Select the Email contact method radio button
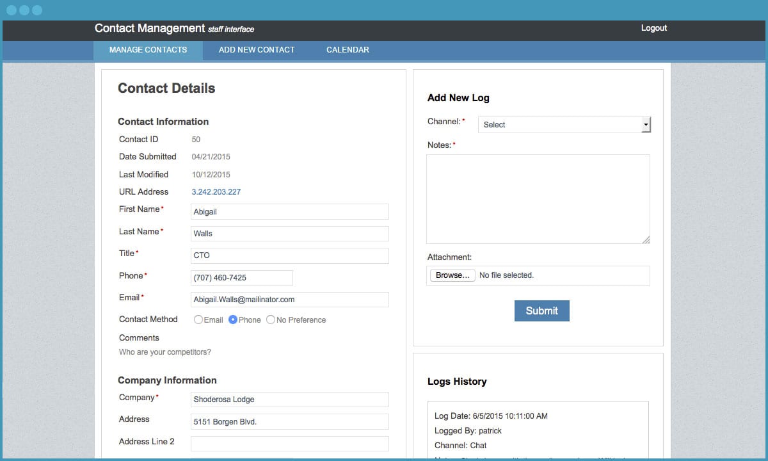The width and height of the screenshot is (768, 461). (198, 319)
